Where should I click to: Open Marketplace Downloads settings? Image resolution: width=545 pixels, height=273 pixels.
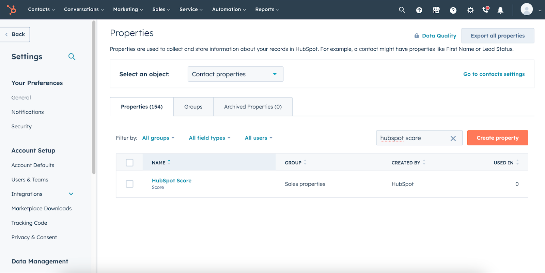coord(42,209)
